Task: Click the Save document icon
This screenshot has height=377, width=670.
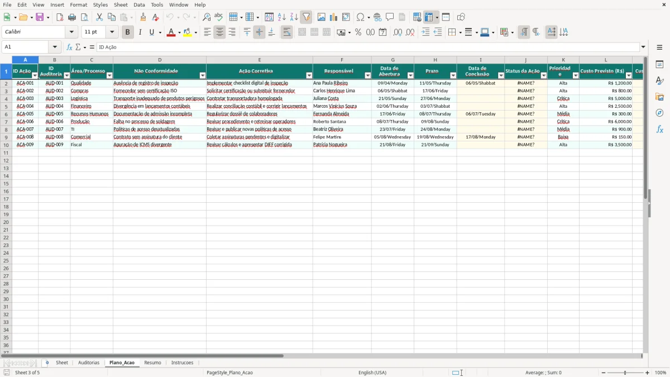Action: click(x=40, y=17)
